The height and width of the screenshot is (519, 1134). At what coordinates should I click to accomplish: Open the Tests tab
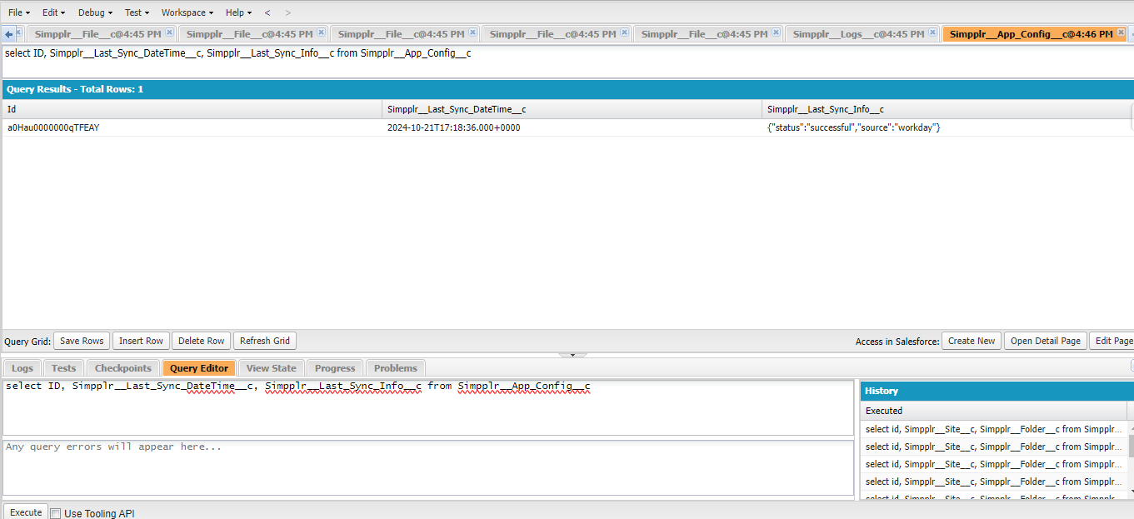[x=63, y=368]
